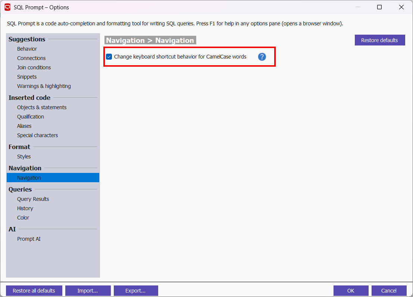Select the Color options page
The height and width of the screenshot is (297, 413).
[x=23, y=218]
